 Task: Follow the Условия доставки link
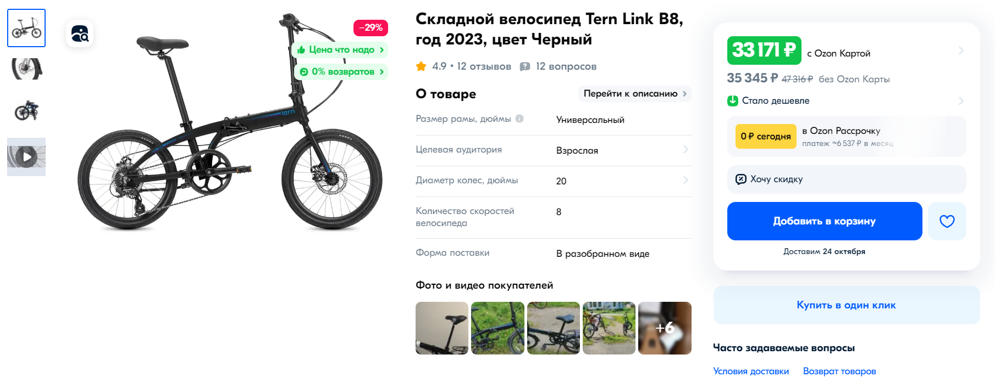(x=751, y=371)
